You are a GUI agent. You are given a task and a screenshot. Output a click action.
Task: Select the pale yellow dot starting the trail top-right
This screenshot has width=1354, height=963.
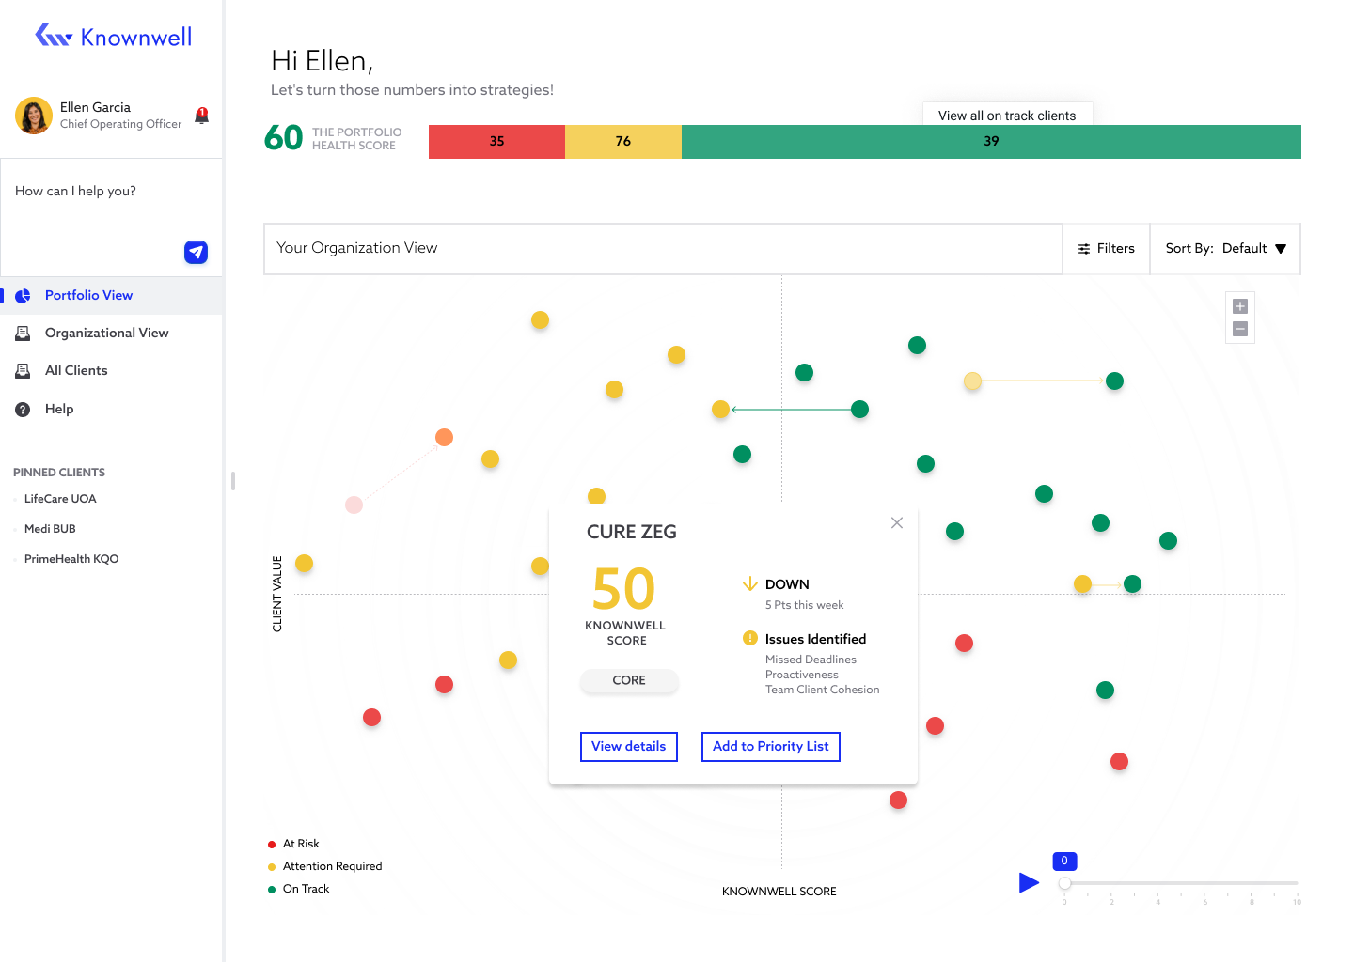[x=973, y=381]
